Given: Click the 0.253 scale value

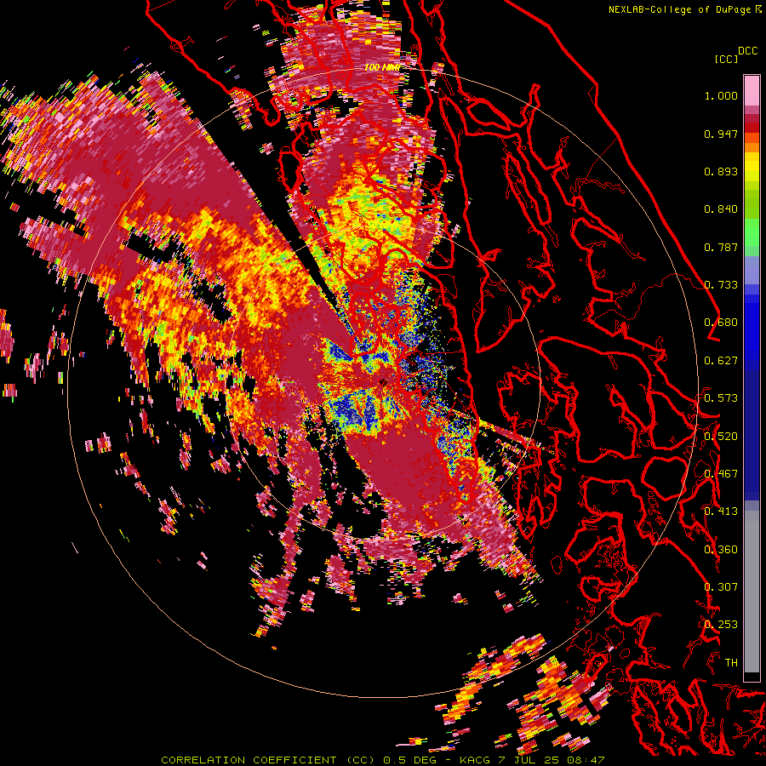Looking at the screenshot, I should [x=721, y=625].
